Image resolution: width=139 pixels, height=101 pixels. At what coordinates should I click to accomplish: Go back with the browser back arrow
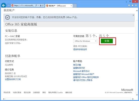pos(4,6)
